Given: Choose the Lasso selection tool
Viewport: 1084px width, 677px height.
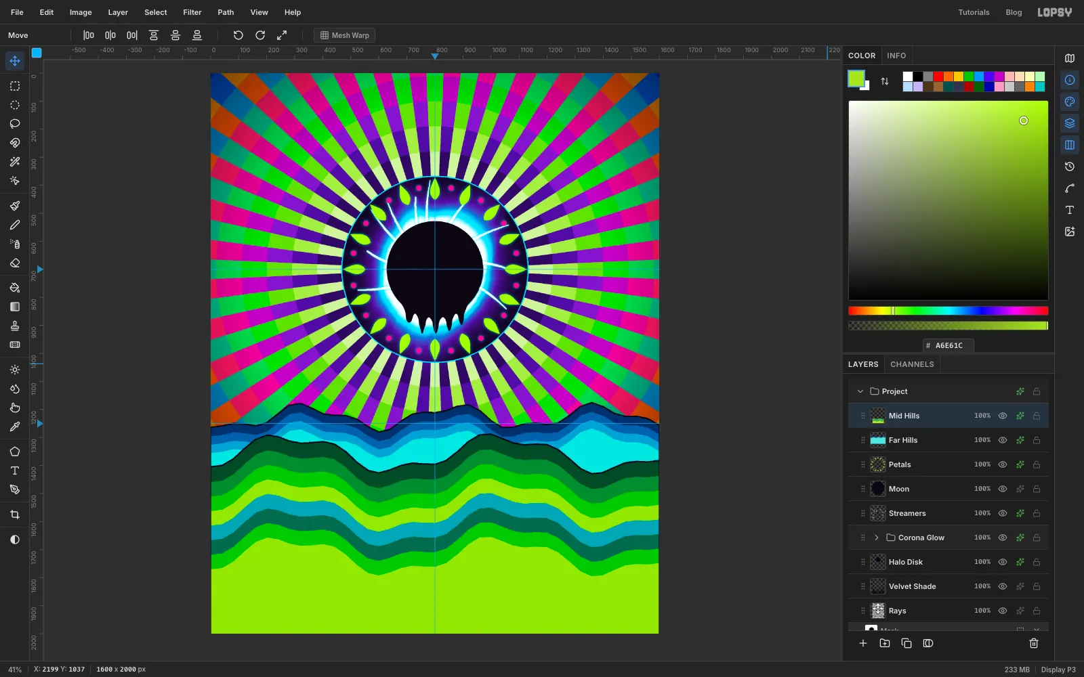Looking at the screenshot, I should click(x=15, y=124).
